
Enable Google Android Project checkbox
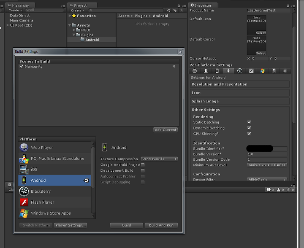[143, 165]
